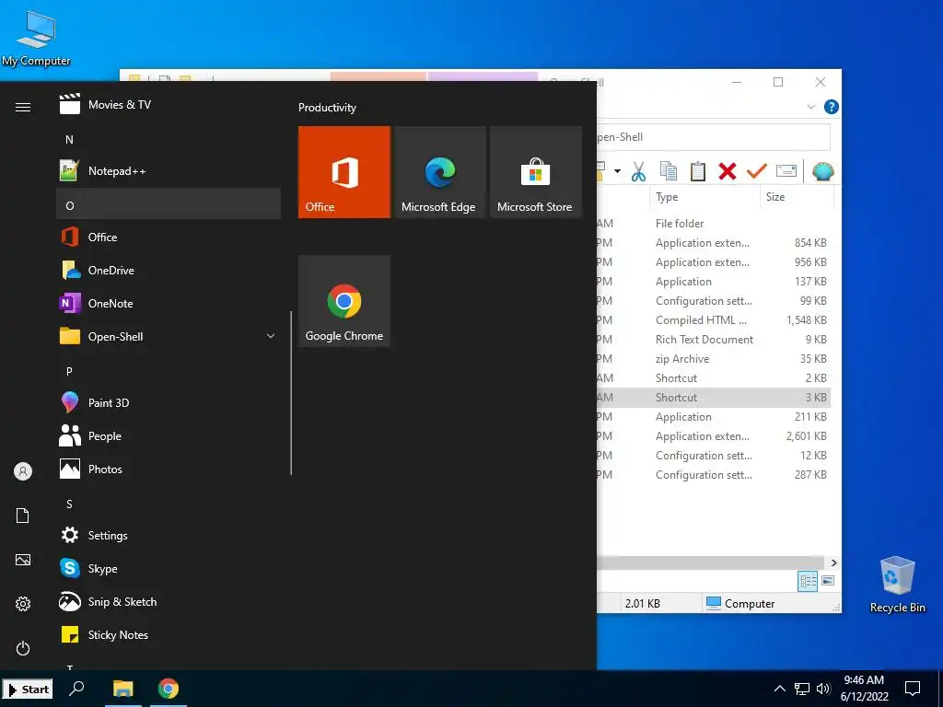Click Explorer horizontal scrollbar right arrow
Viewport: 943px width, 707px height.
[834, 562]
